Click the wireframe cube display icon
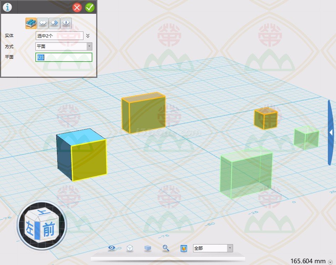Viewport: 336px width, 265px height. [130, 248]
